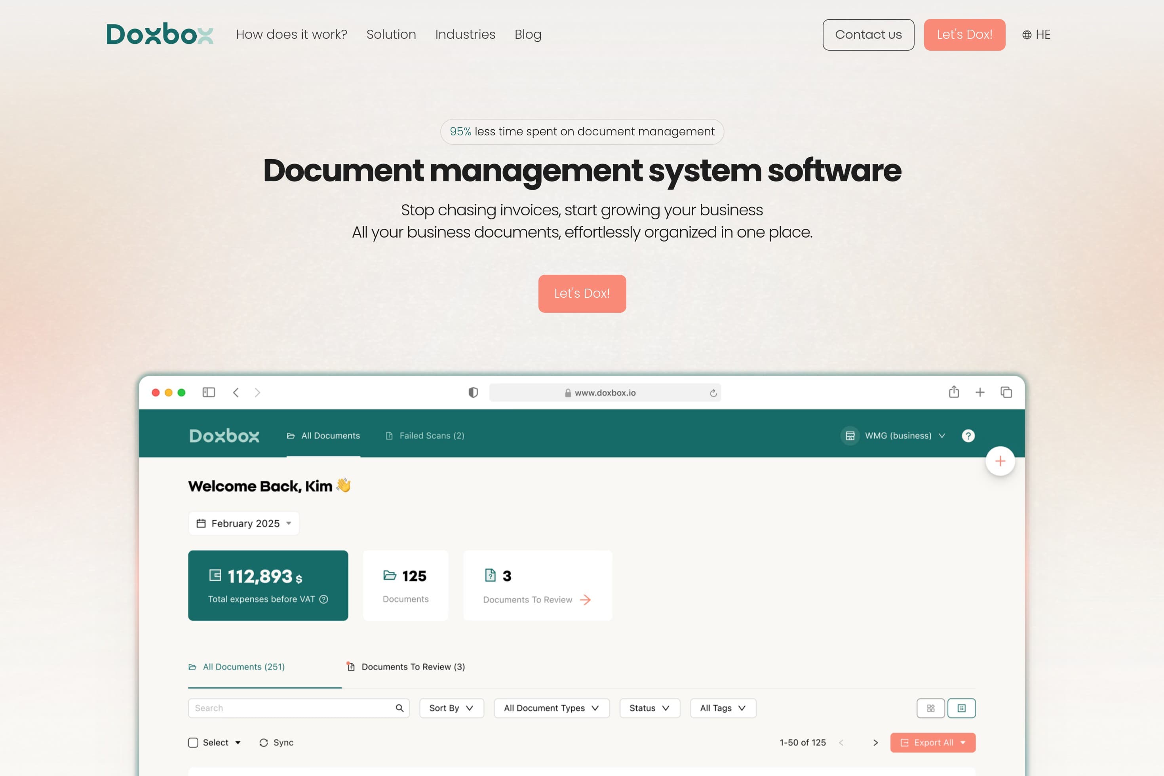
Task: Click the Documents To Review arrow icon
Action: click(586, 600)
